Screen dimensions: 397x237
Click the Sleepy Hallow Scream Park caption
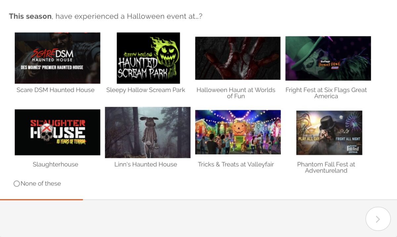pyautogui.click(x=146, y=90)
